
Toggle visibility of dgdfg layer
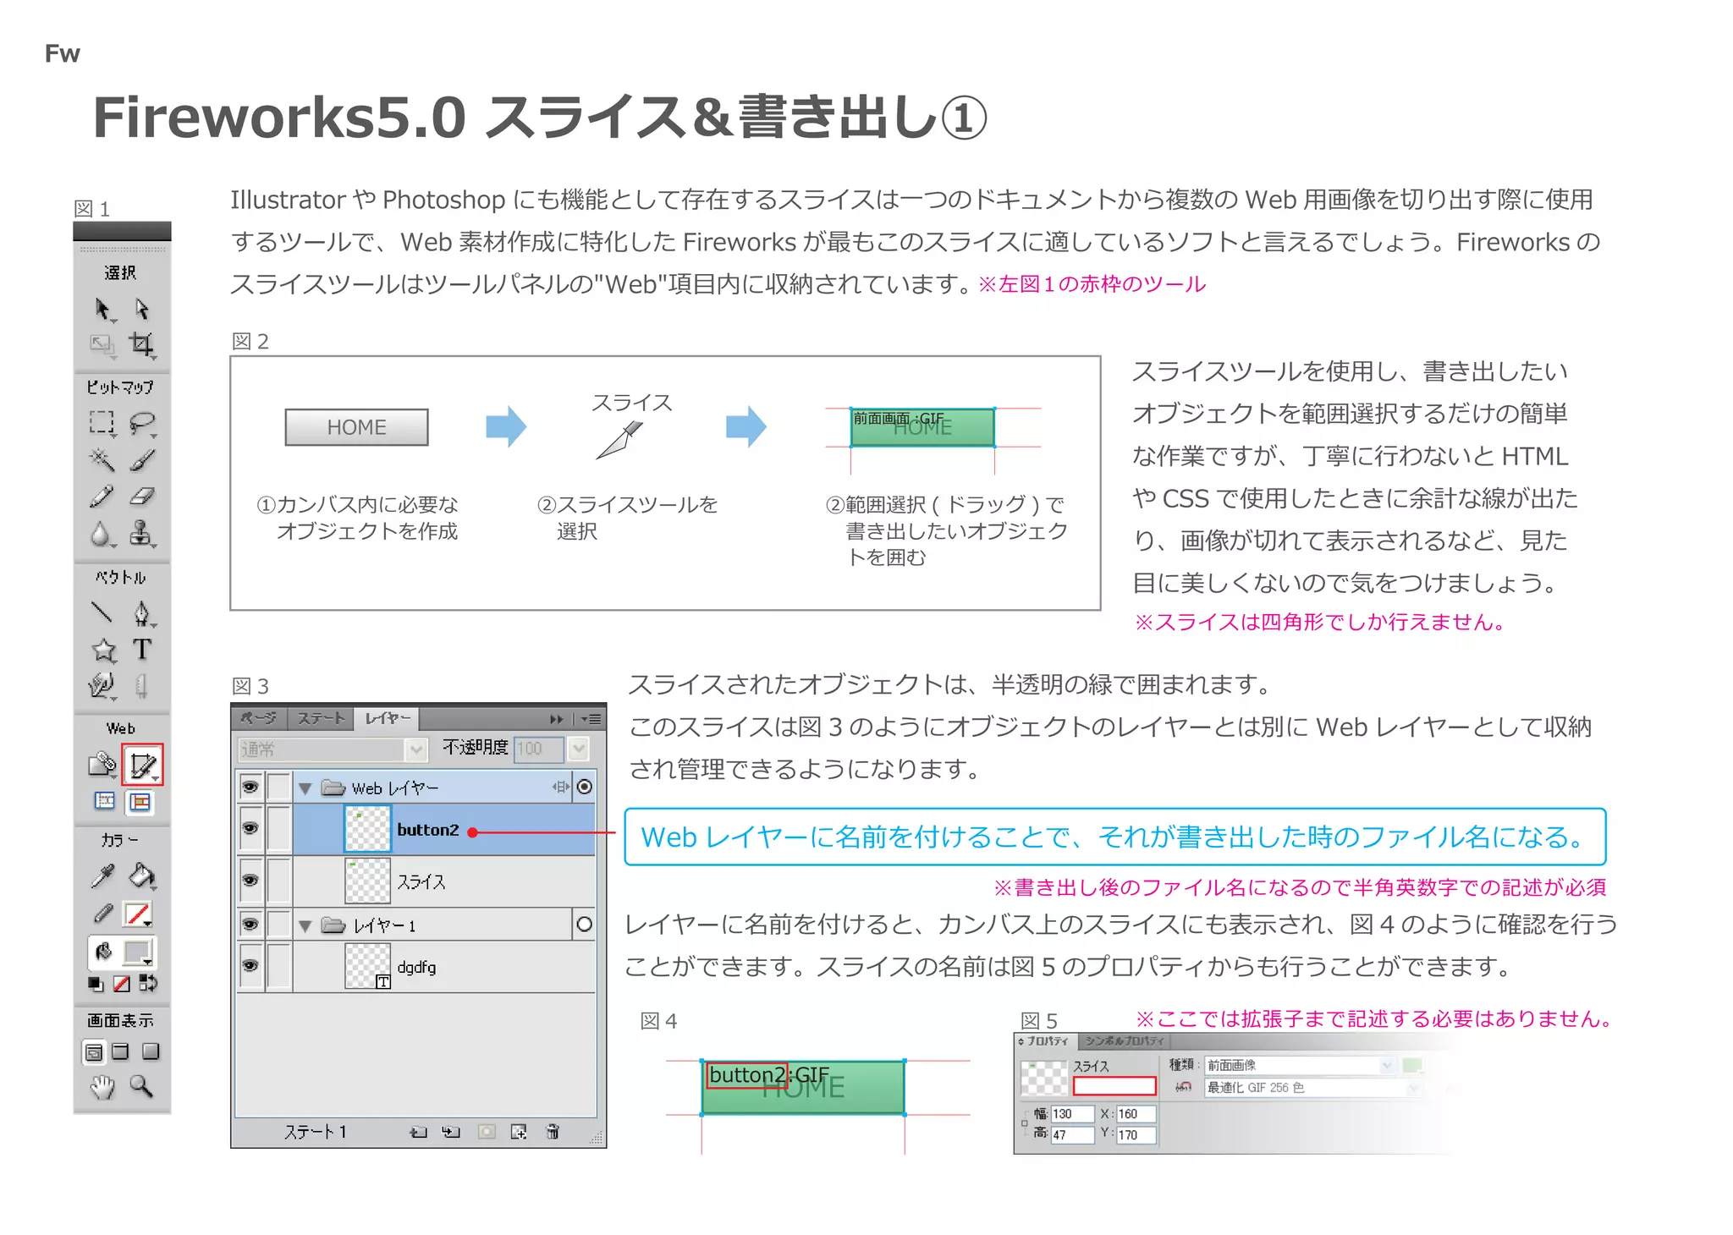tap(250, 966)
